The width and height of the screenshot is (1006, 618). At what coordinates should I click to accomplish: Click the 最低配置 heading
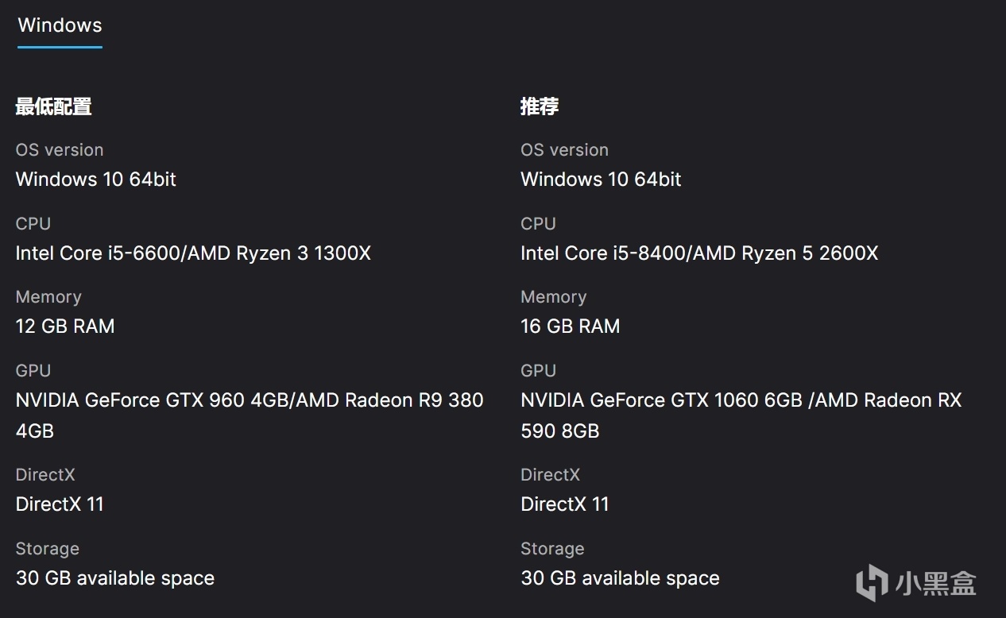(53, 106)
